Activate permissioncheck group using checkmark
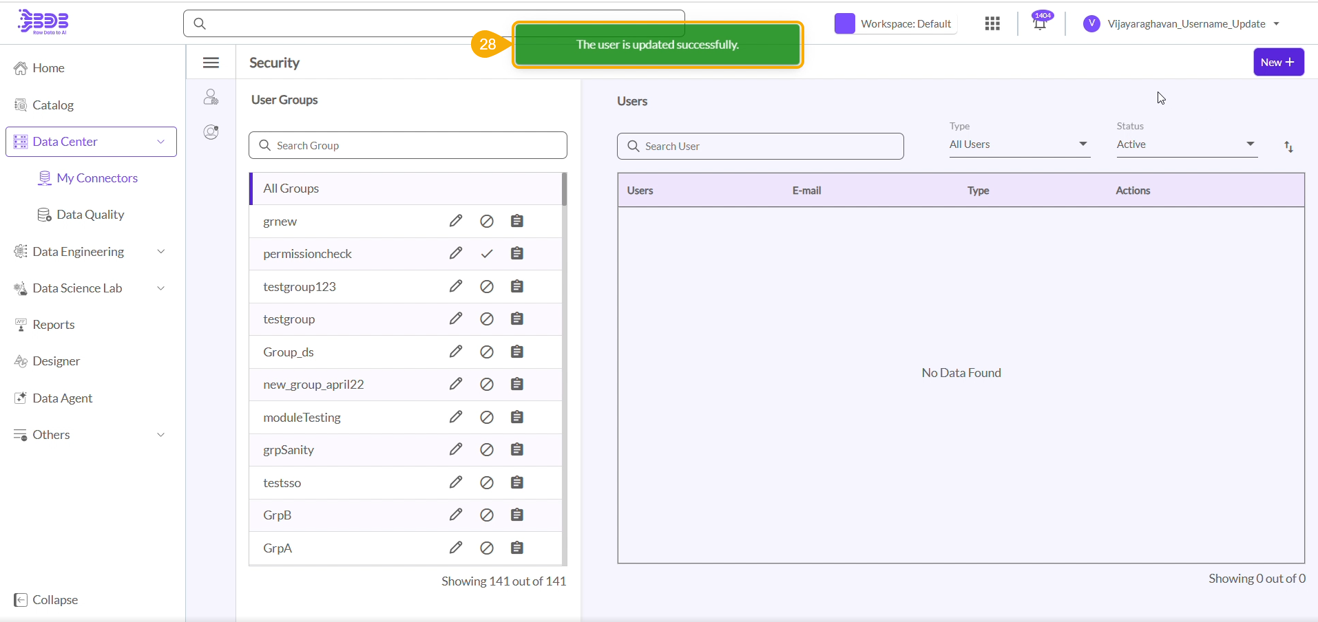1318x622 pixels. [487, 254]
